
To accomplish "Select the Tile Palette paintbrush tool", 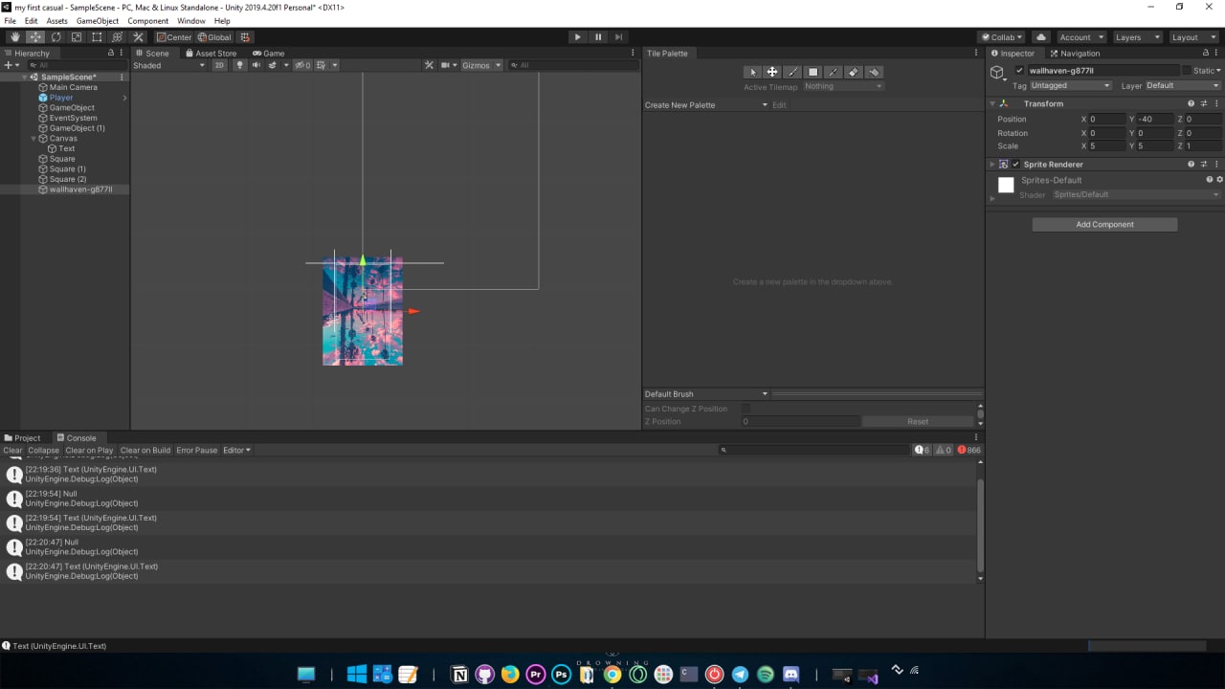I will click(x=792, y=72).
